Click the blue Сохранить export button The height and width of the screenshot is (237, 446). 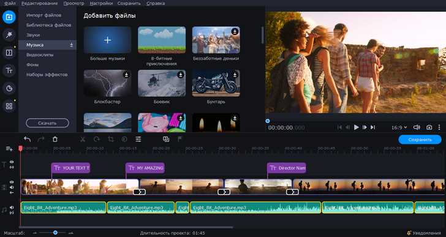point(420,140)
